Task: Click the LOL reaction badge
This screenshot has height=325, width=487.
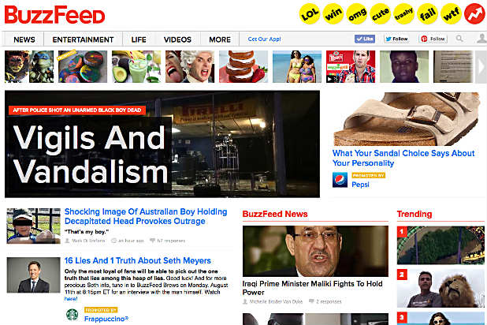Action: (x=310, y=13)
